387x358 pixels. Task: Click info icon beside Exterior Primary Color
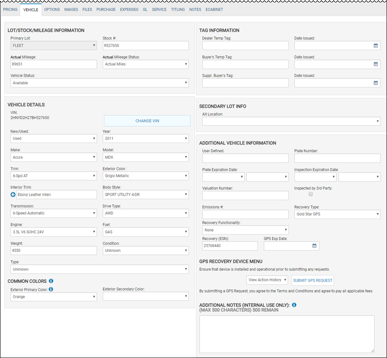pos(51,289)
